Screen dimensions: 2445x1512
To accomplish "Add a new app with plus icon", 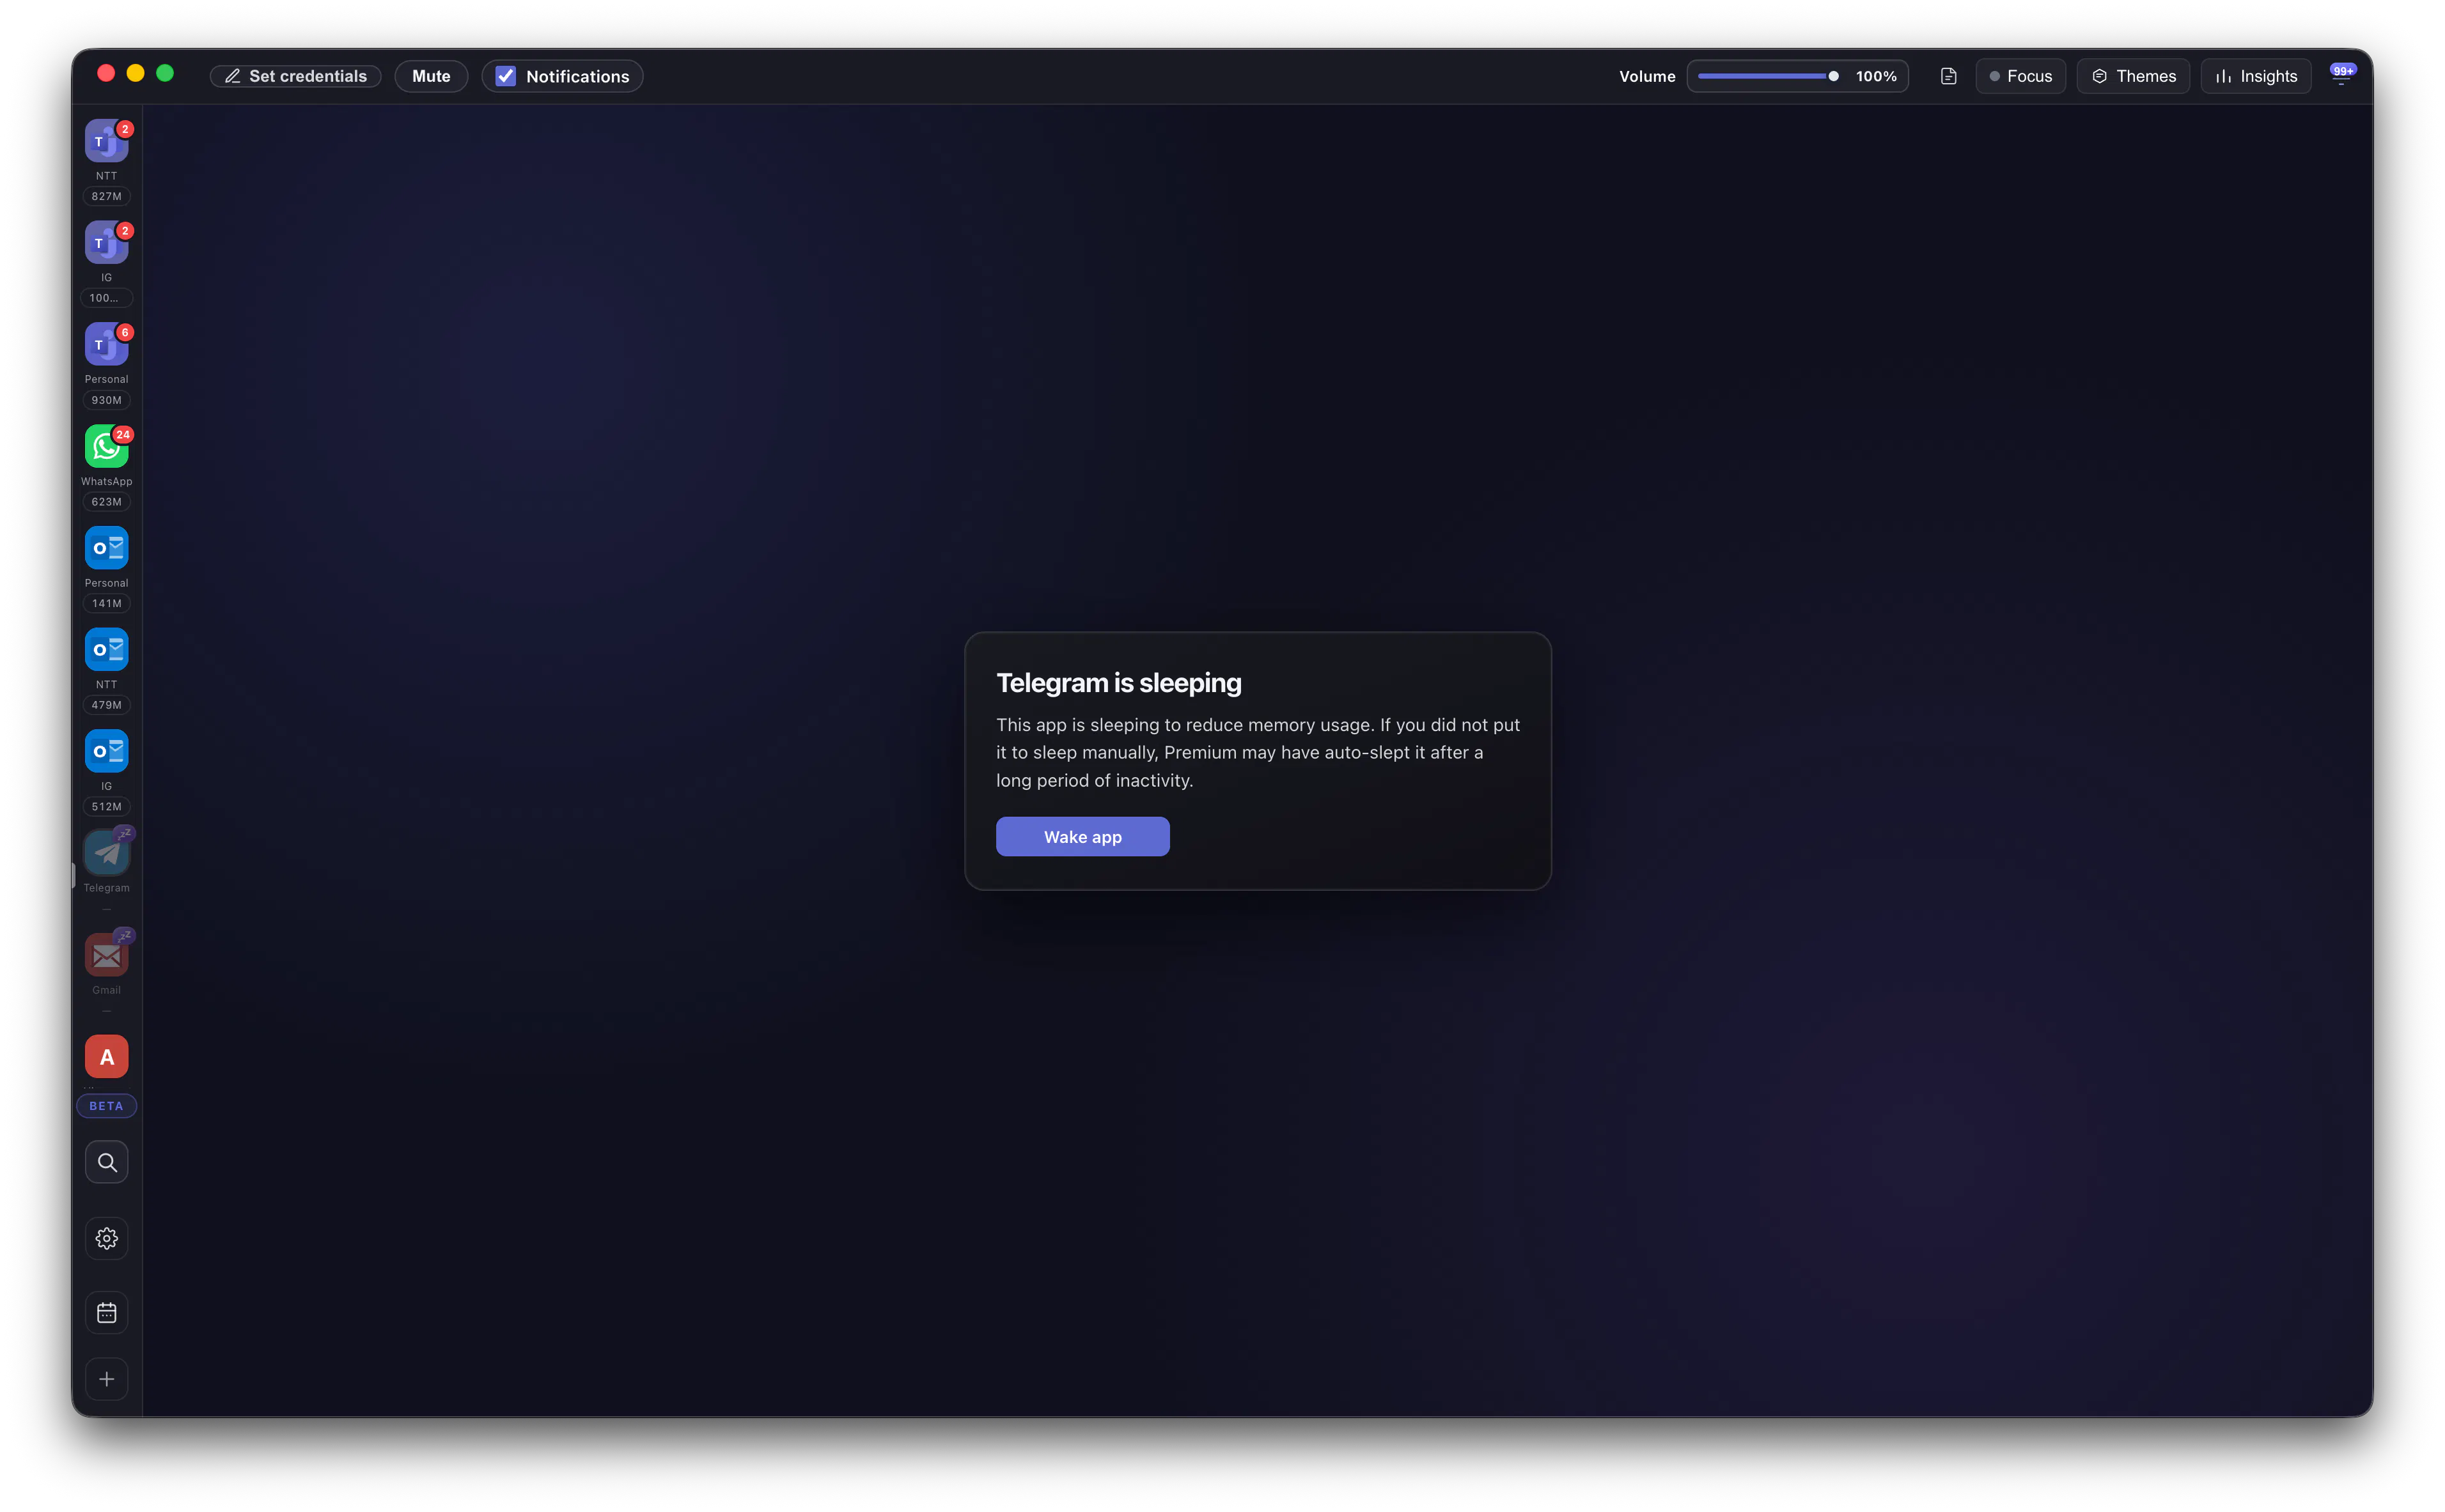I will [106, 1380].
